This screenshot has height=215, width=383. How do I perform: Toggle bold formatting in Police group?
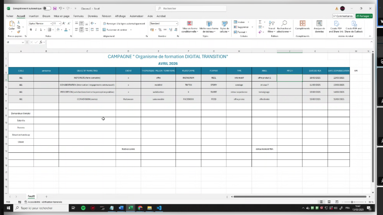pyautogui.click(x=31, y=30)
